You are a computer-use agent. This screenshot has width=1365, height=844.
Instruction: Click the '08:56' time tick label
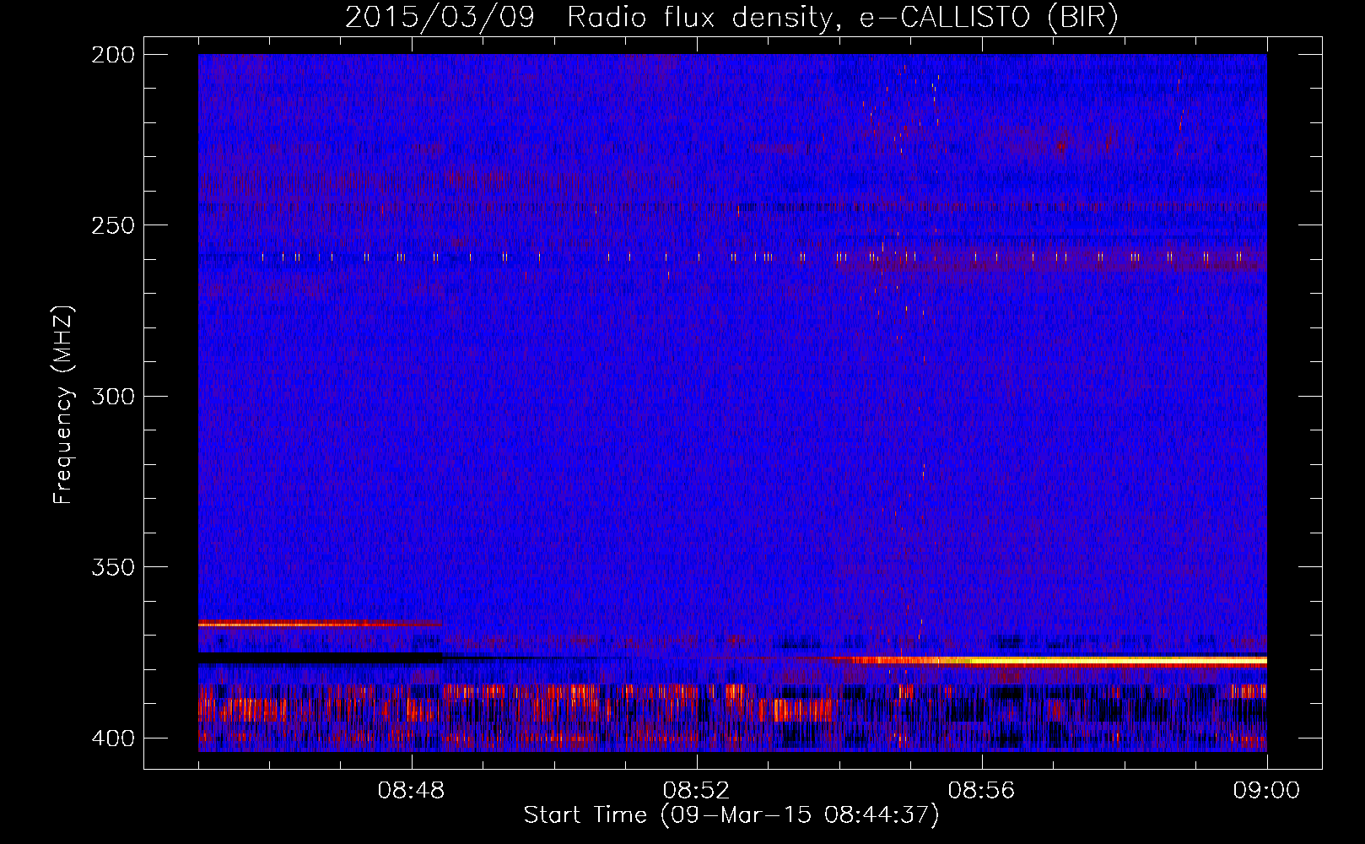coord(981,791)
